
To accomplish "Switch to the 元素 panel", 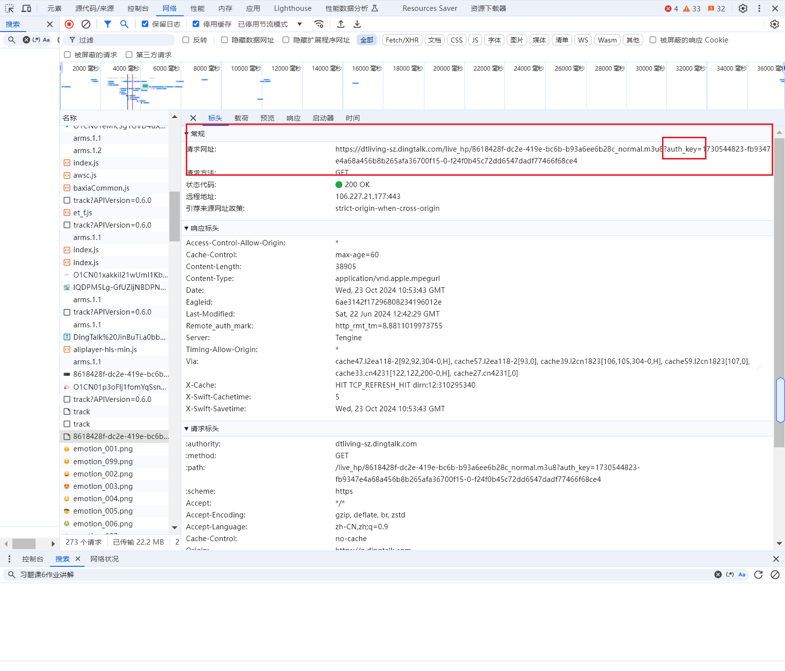I will pyautogui.click(x=54, y=8).
